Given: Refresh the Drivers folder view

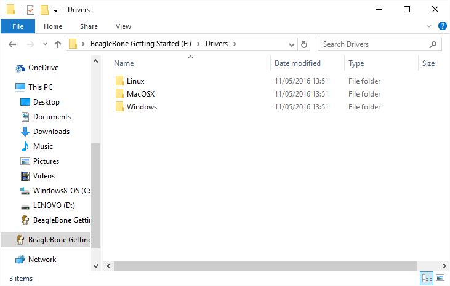Looking at the screenshot, I should pyautogui.click(x=303, y=44).
